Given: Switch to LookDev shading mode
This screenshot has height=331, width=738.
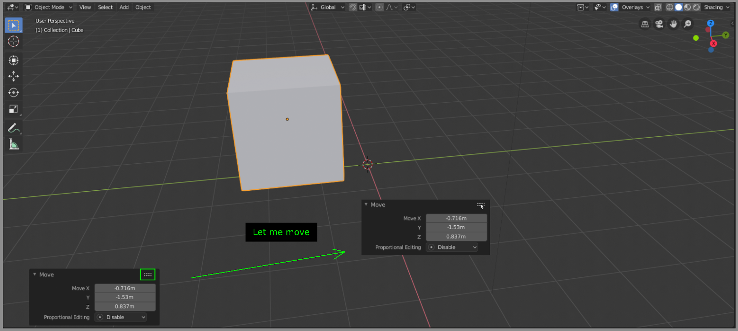Looking at the screenshot, I should point(687,7).
